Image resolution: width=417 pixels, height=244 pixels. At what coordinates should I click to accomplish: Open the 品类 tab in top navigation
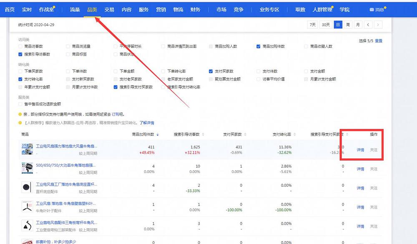click(92, 10)
